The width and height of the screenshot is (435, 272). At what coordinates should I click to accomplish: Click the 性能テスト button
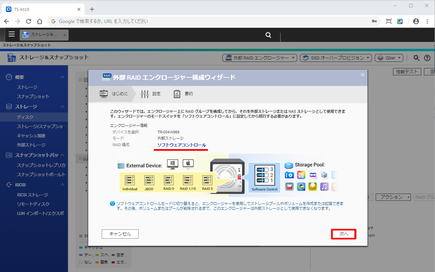(407, 72)
